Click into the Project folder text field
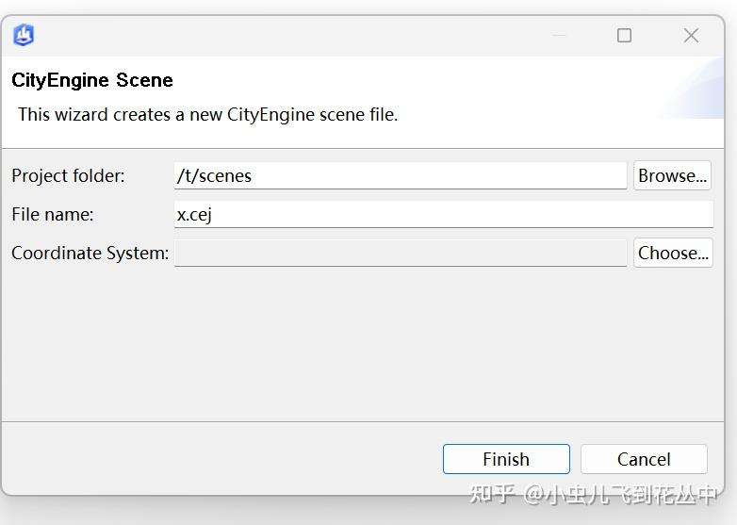 pyautogui.click(x=400, y=175)
